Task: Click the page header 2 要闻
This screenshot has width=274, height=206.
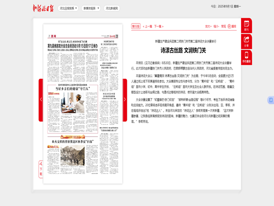Action: (52, 36)
